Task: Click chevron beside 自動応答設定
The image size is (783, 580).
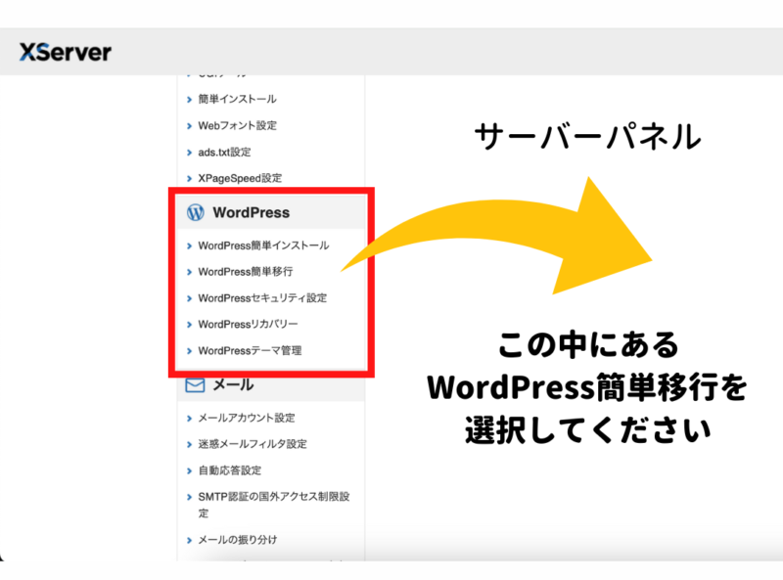Action: tap(189, 471)
